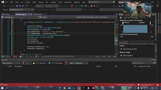The width and height of the screenshot is (161, 90).
Task: Open the Entire Solution scope dropdown
Action: pos(11,63)
